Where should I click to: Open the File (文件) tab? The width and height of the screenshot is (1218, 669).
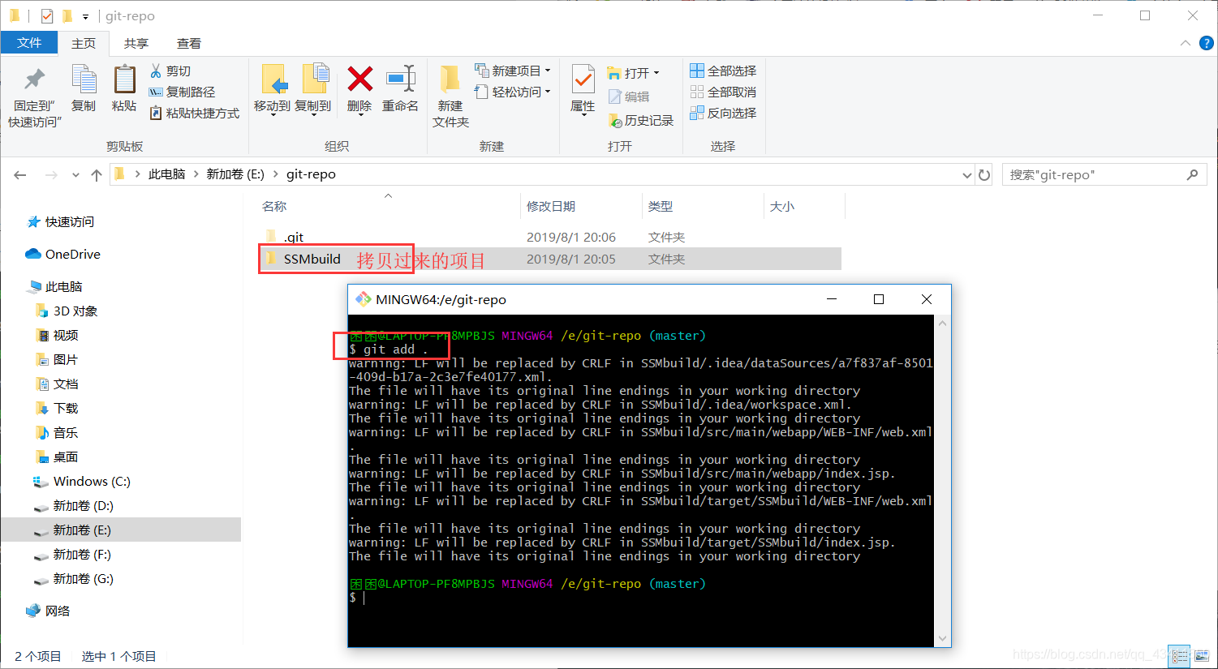29,43
